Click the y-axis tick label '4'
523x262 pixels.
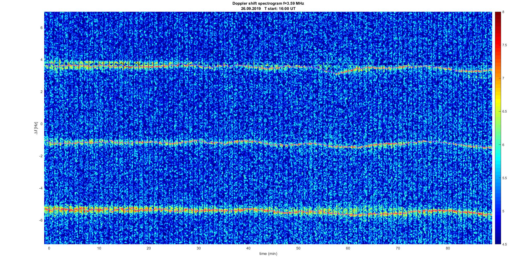pyautogui.click(x=41, y=60)
